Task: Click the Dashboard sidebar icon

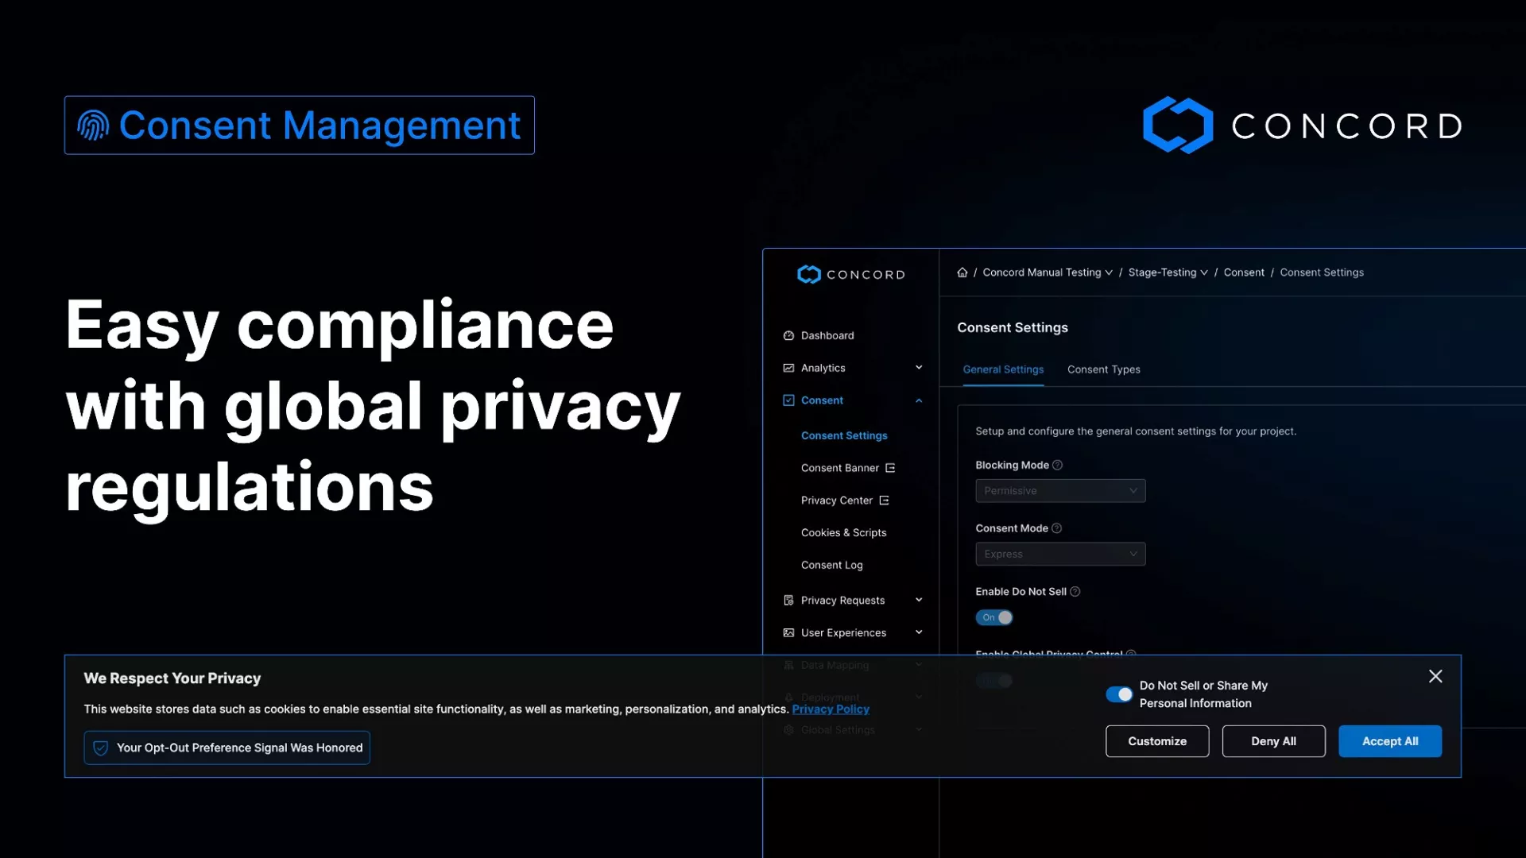Action: click(x=788, y=336)
